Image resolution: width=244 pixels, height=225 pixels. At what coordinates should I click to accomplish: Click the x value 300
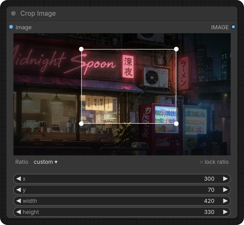[x=209, y=179]
